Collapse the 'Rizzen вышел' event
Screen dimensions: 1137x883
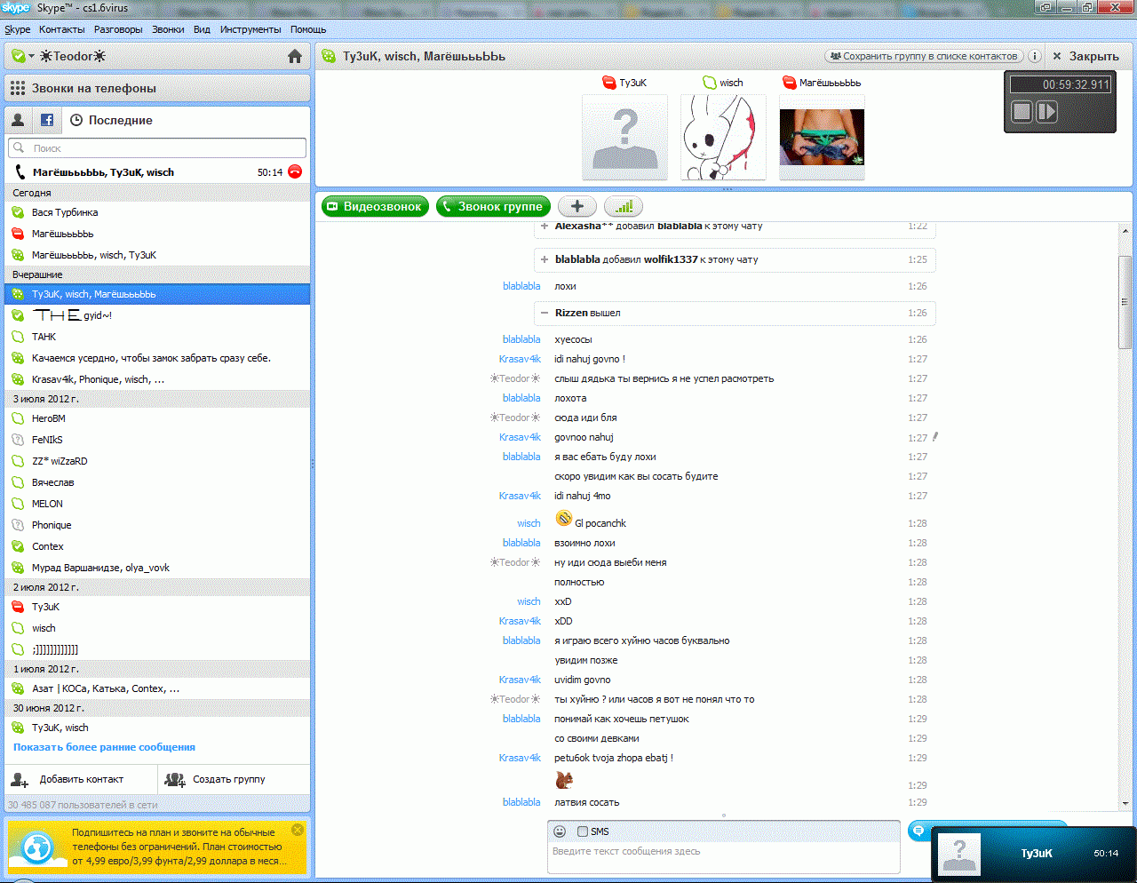tap(544, 313)
